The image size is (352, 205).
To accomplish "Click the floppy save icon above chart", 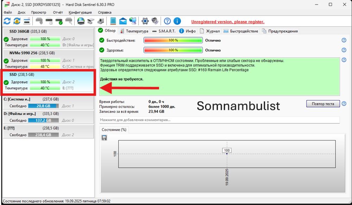I will tap(104, 138).
